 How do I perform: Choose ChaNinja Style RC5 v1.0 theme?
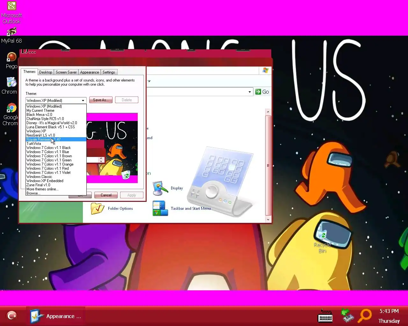[x=56, y=119]
